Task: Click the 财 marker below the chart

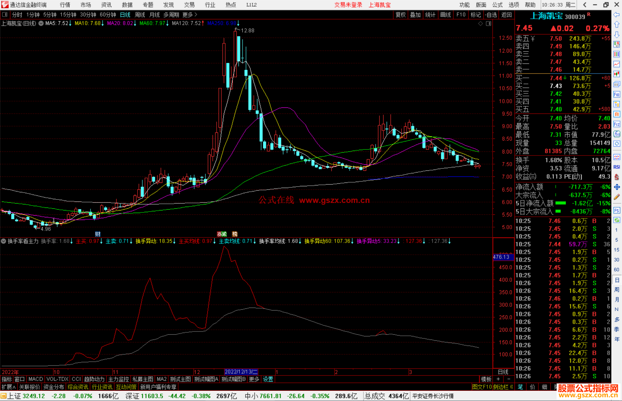Action: click(x=98, y=234)
